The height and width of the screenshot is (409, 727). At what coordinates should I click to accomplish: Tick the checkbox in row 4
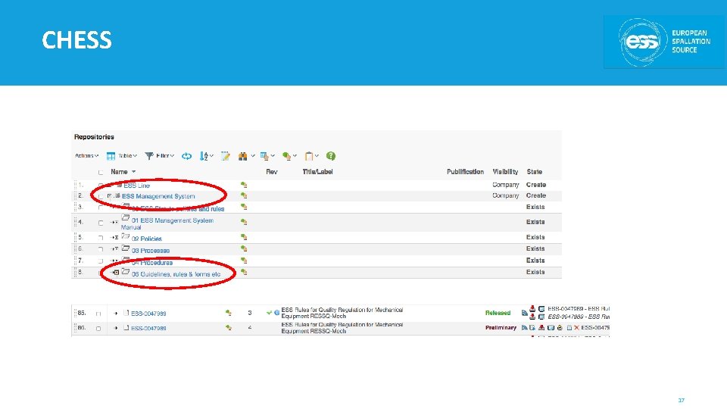(101, 223)
